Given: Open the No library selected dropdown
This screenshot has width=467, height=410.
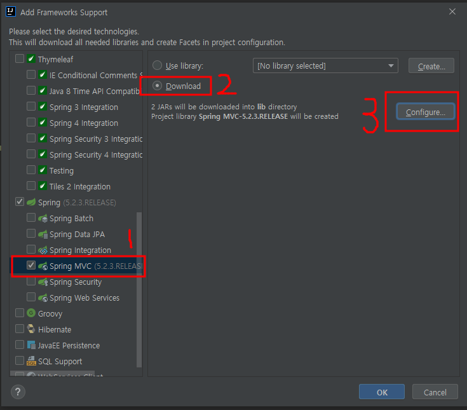Looking at the screenshot, I should (325, 65).
